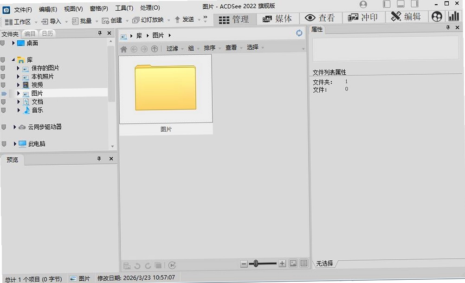Viewport: 465px width, 283px height.
Task: Open the 排序 dropdown
Action: pyautogui.click(x=212, y=48)
